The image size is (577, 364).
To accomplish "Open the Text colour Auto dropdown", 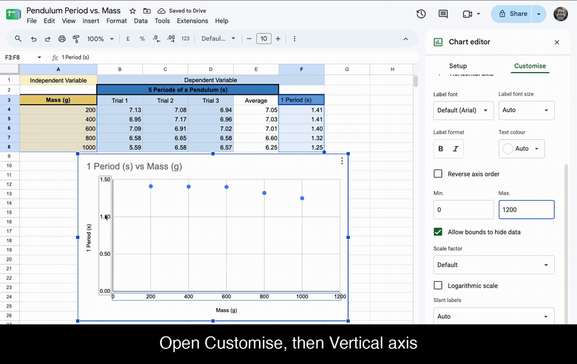I will click(x=522, y=148).
